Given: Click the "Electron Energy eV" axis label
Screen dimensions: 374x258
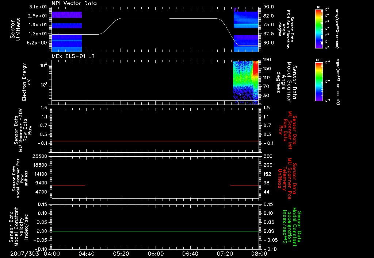Looking at the screenshot, I should coord(27,82).
